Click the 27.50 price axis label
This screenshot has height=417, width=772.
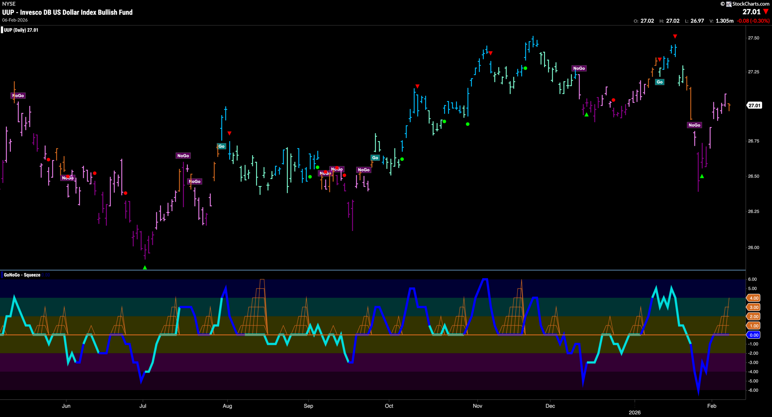753,38
